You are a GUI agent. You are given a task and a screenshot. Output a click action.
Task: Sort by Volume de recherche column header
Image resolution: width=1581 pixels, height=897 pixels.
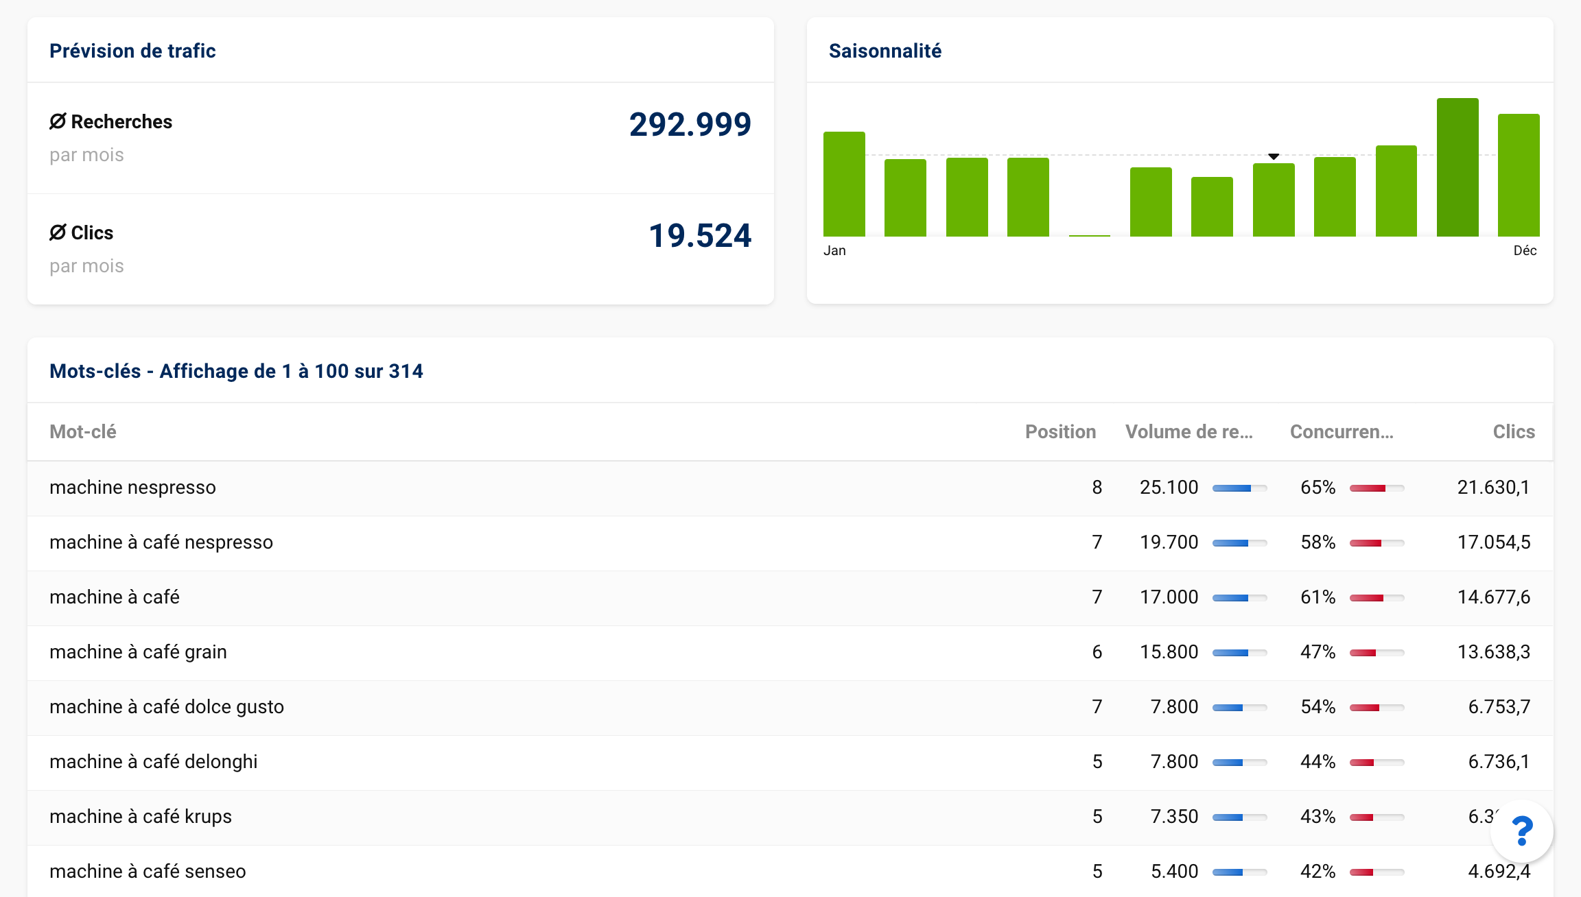point(1189,431)
